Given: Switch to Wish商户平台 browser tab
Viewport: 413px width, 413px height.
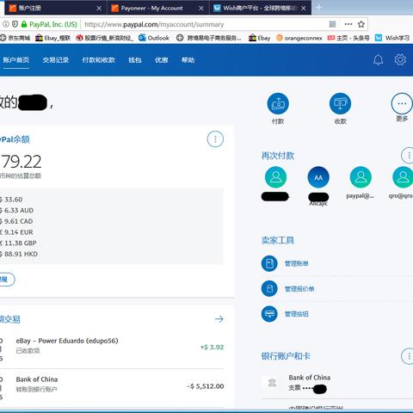Looking at the screenshot, I should [260, 8].
